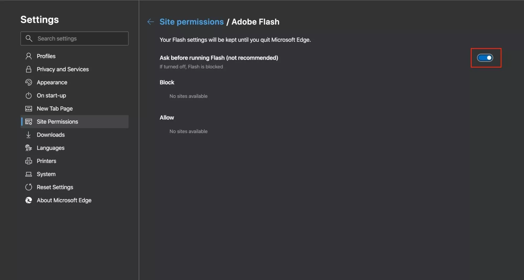Viewport: 524px width, 280px height.
Task: Click the Downloads arrow icon
Action: click(x=29, y=135)
